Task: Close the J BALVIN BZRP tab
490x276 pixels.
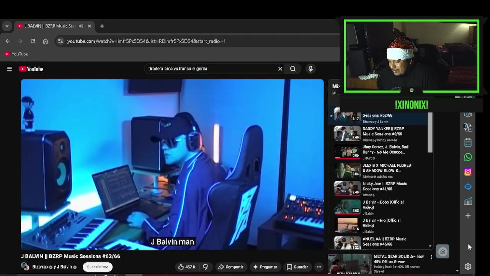Action: 89,26
